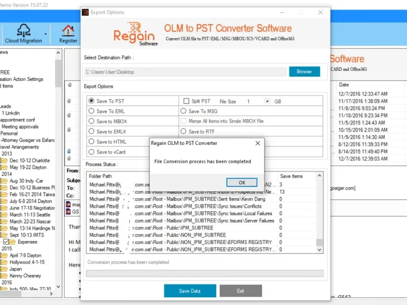Screen dimensions: 407x305
Task: Open the May 19-22 Dayton folder
Action: 28,167
